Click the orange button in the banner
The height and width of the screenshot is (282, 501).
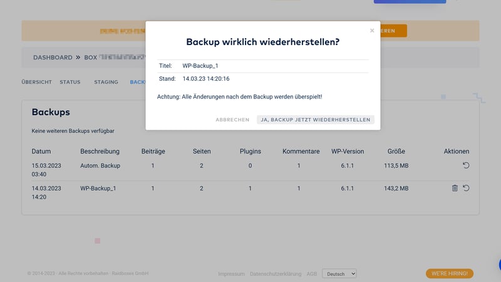(x=393, y=31)
